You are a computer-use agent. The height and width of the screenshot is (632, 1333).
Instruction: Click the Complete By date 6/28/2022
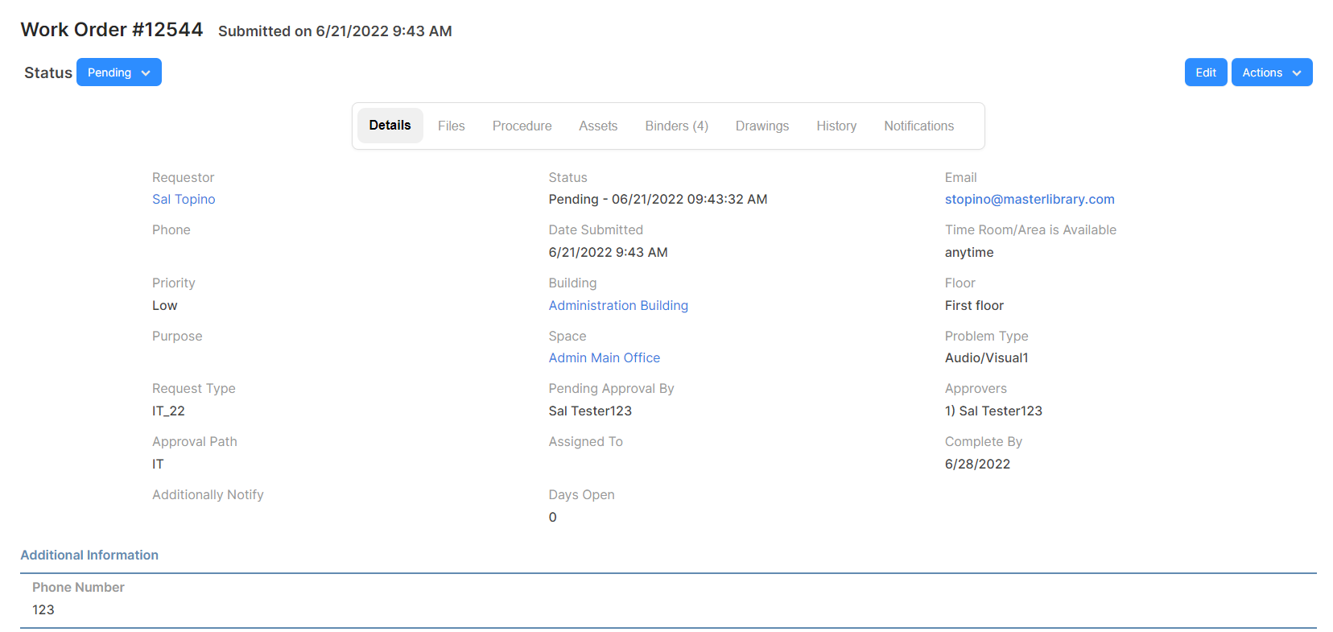click(x=977, y=464)
